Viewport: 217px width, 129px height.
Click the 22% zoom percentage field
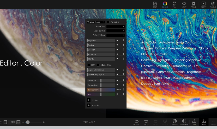[x=13, y=122]
